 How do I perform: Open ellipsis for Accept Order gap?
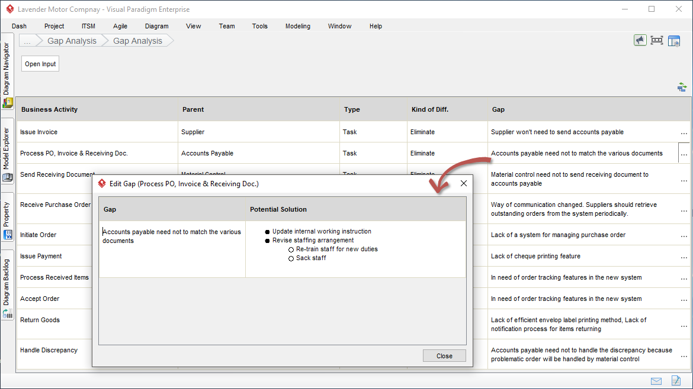tap(684, 300)
